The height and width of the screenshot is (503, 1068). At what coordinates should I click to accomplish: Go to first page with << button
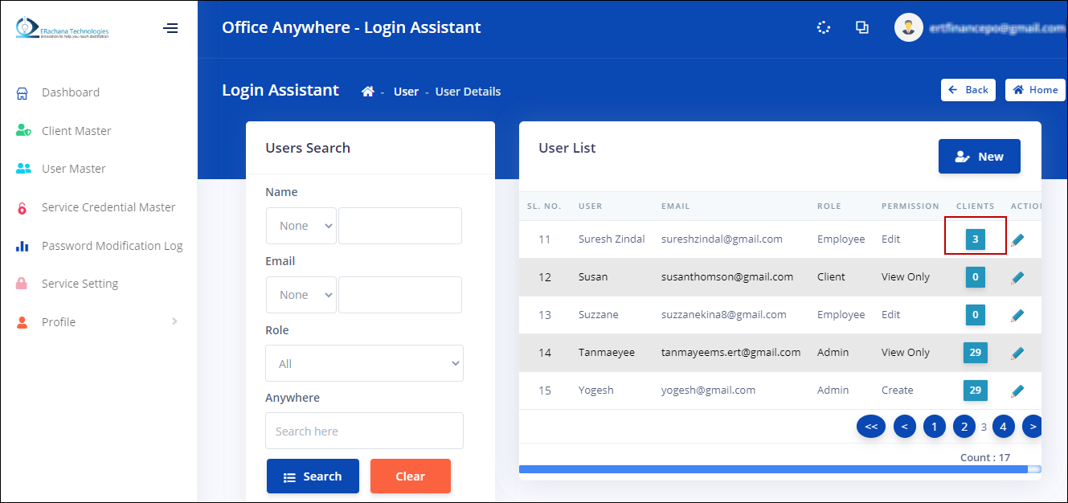[871, 427]
